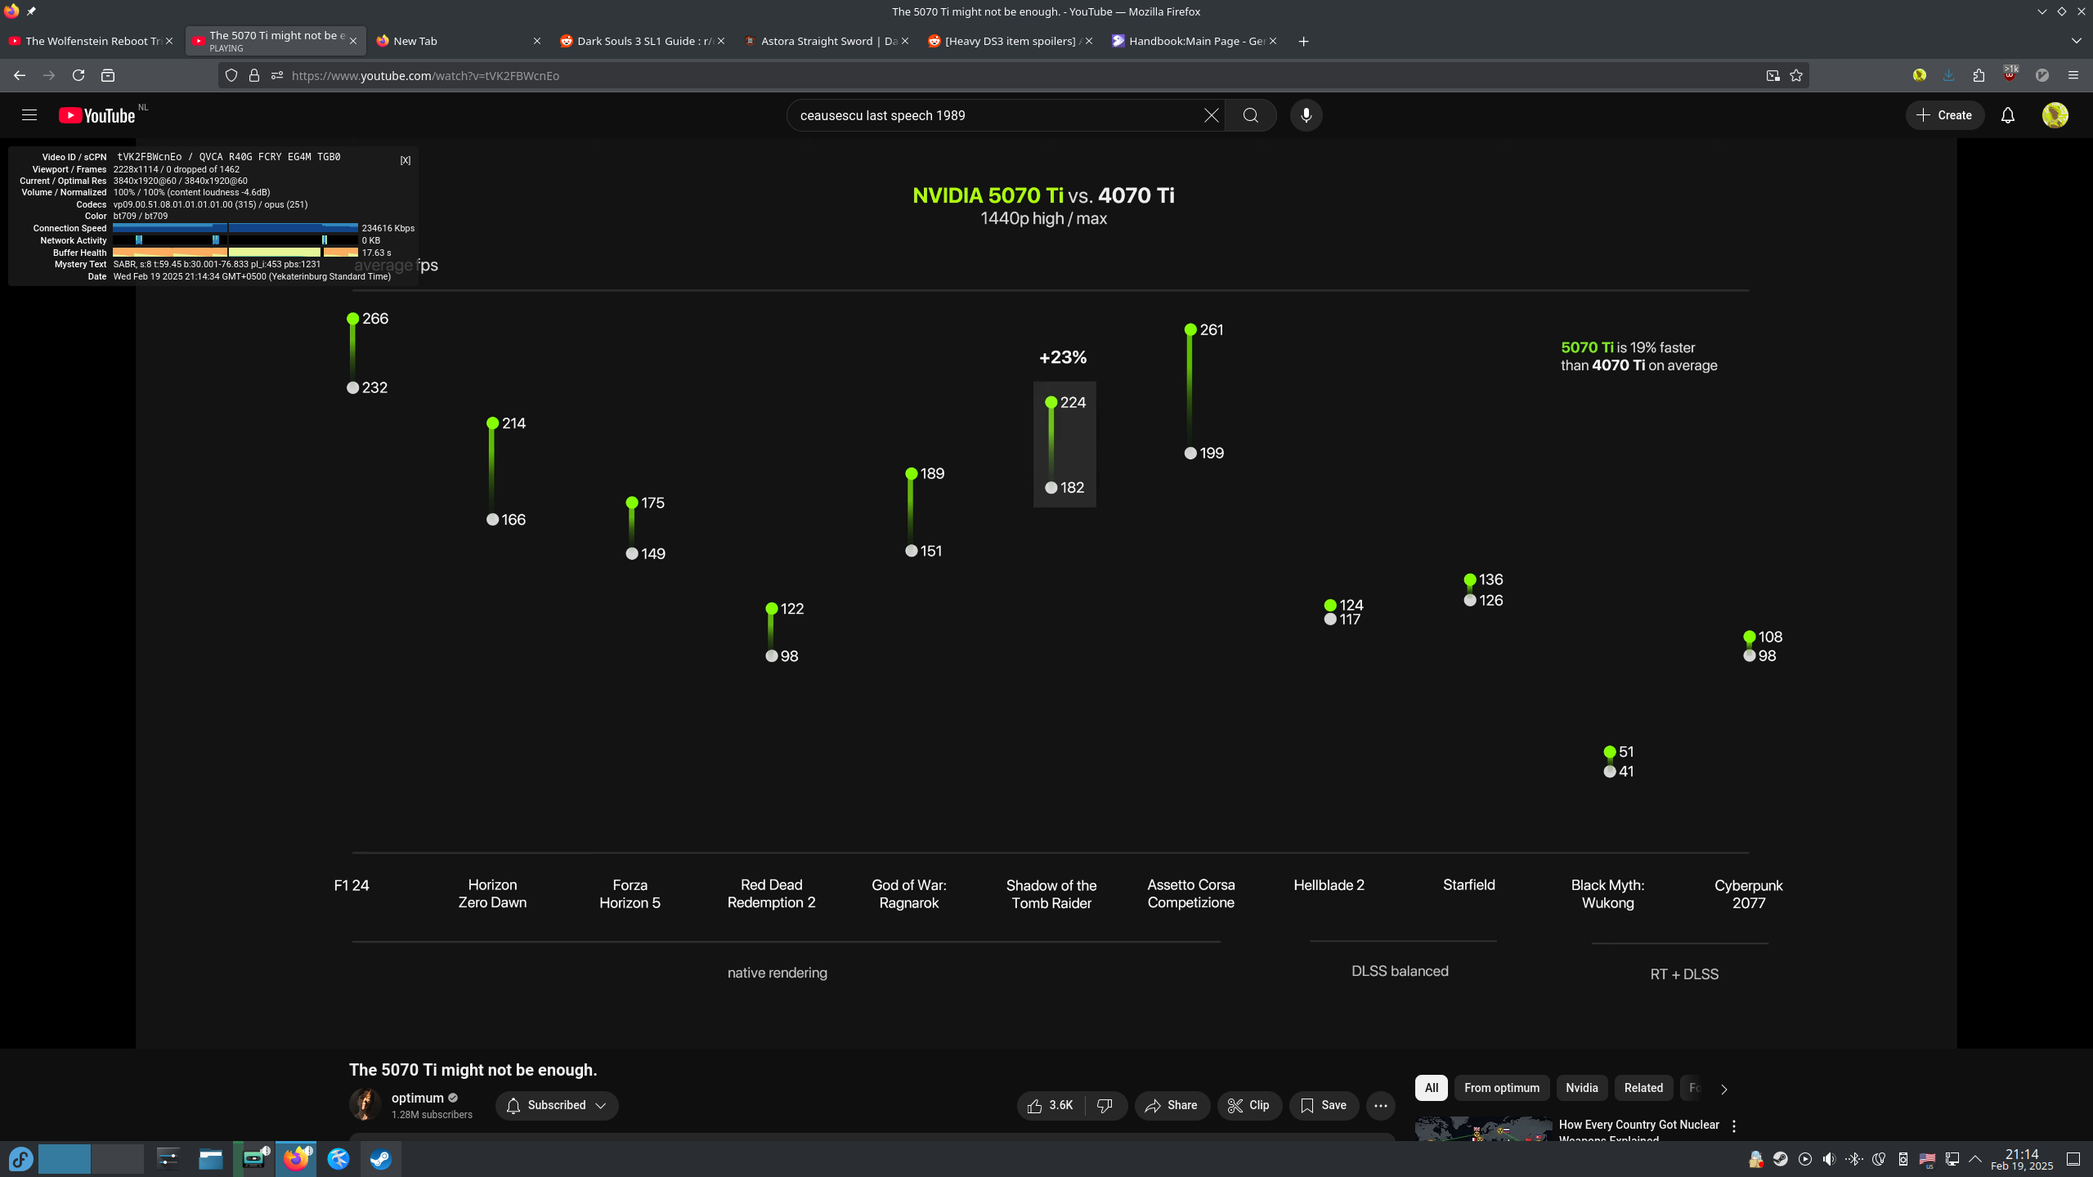Open Firefox extensions puzzle icon

click(1979, 75)
